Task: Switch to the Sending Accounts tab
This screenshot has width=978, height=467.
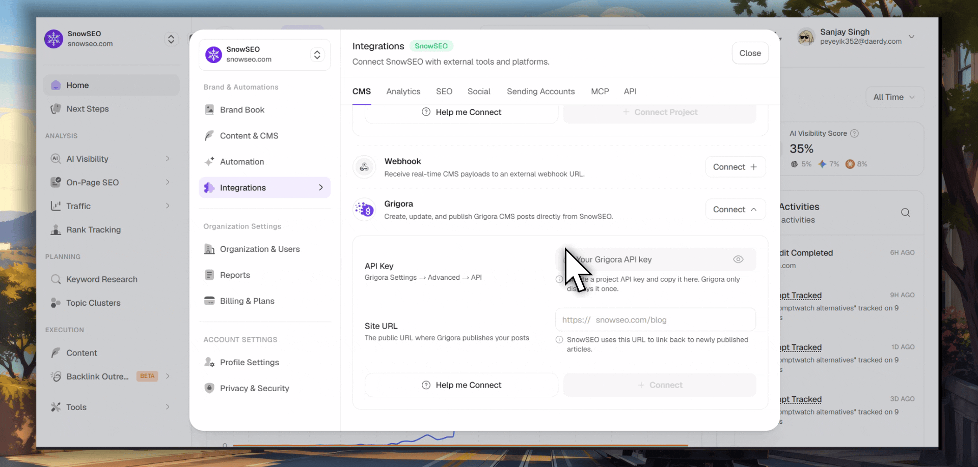Action: (x=540, y=92)
